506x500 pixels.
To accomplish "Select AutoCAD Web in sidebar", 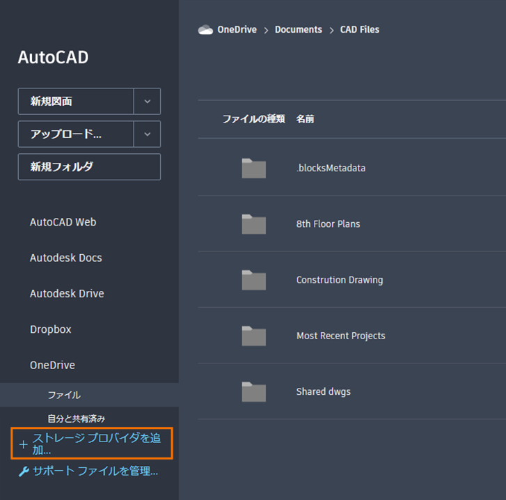I will coord(63,222).
